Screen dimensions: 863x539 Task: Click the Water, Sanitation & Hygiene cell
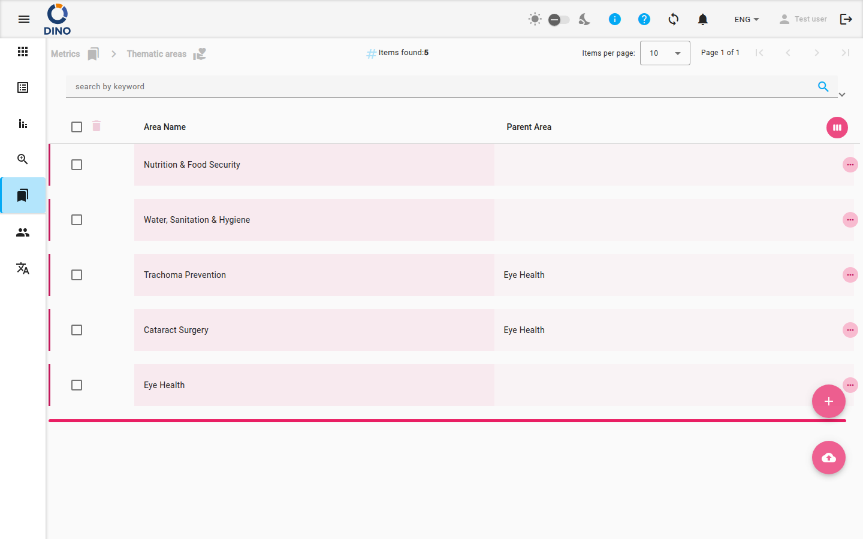point(314,220)
